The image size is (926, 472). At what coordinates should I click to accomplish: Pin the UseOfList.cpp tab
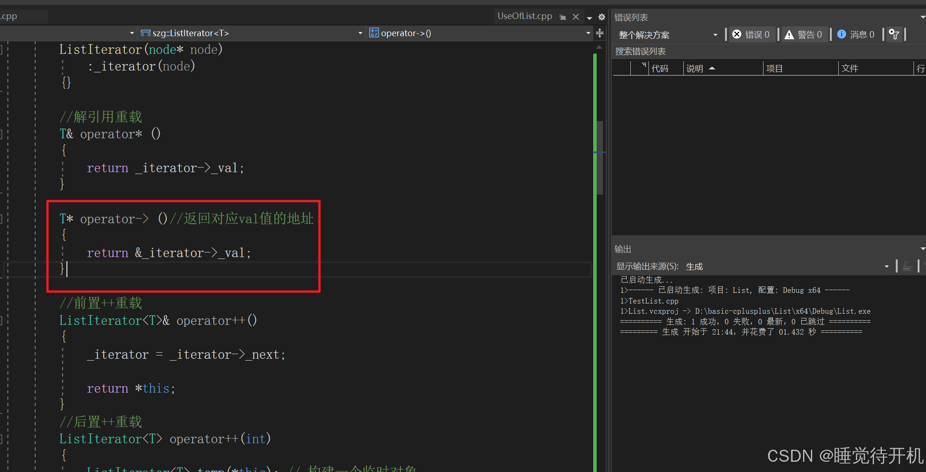click(x=563, y=17)
